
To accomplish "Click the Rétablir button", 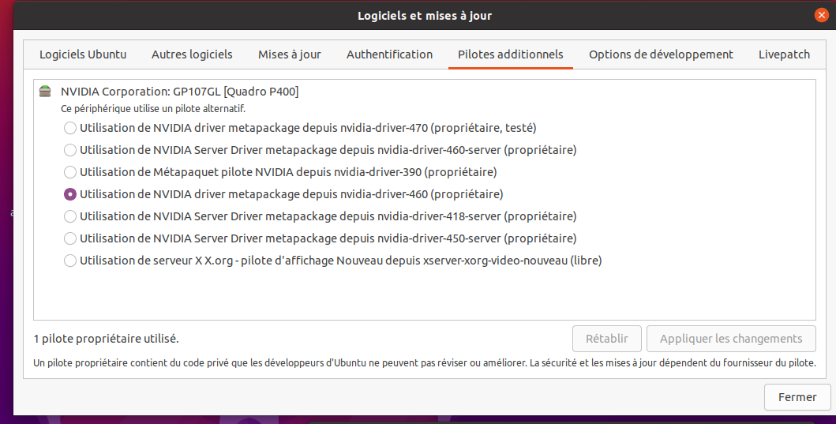I will (607, 339).
